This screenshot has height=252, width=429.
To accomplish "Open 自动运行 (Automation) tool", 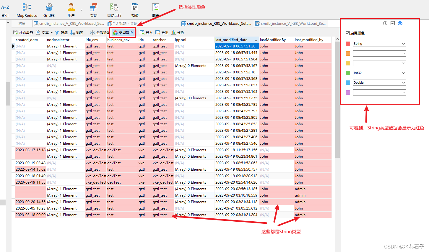I will 114,11.
